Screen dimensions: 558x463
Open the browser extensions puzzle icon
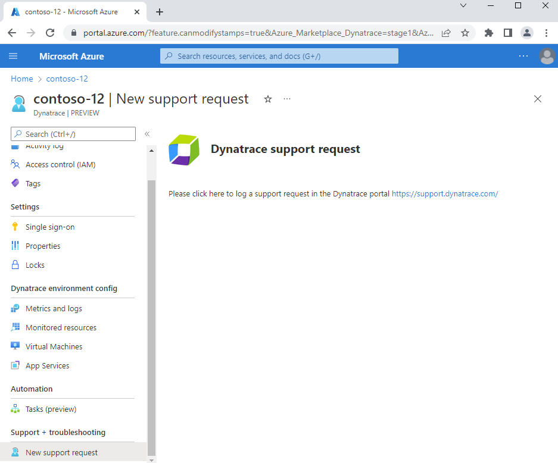click(x=489, y=33)
